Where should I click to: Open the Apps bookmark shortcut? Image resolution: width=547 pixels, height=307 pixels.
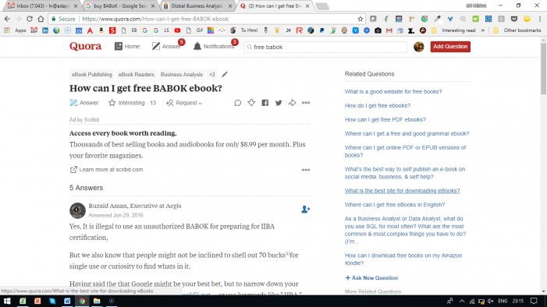pyautogui.click(x=15, y=30)
